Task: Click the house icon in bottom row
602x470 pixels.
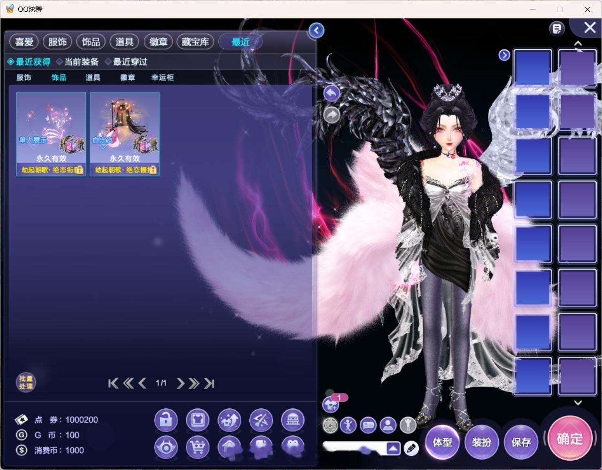Action: point(229,447)
